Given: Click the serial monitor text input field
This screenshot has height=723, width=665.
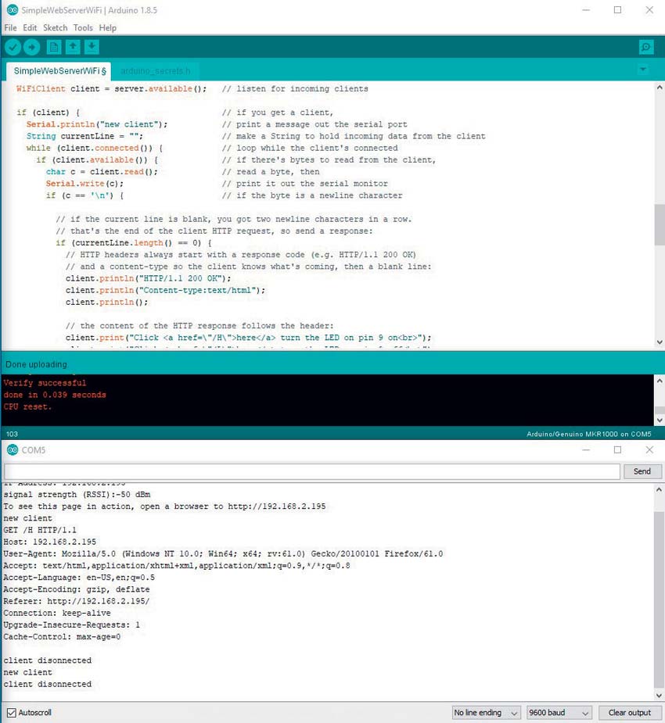Looking at the screenshot, I should [312, 471].
